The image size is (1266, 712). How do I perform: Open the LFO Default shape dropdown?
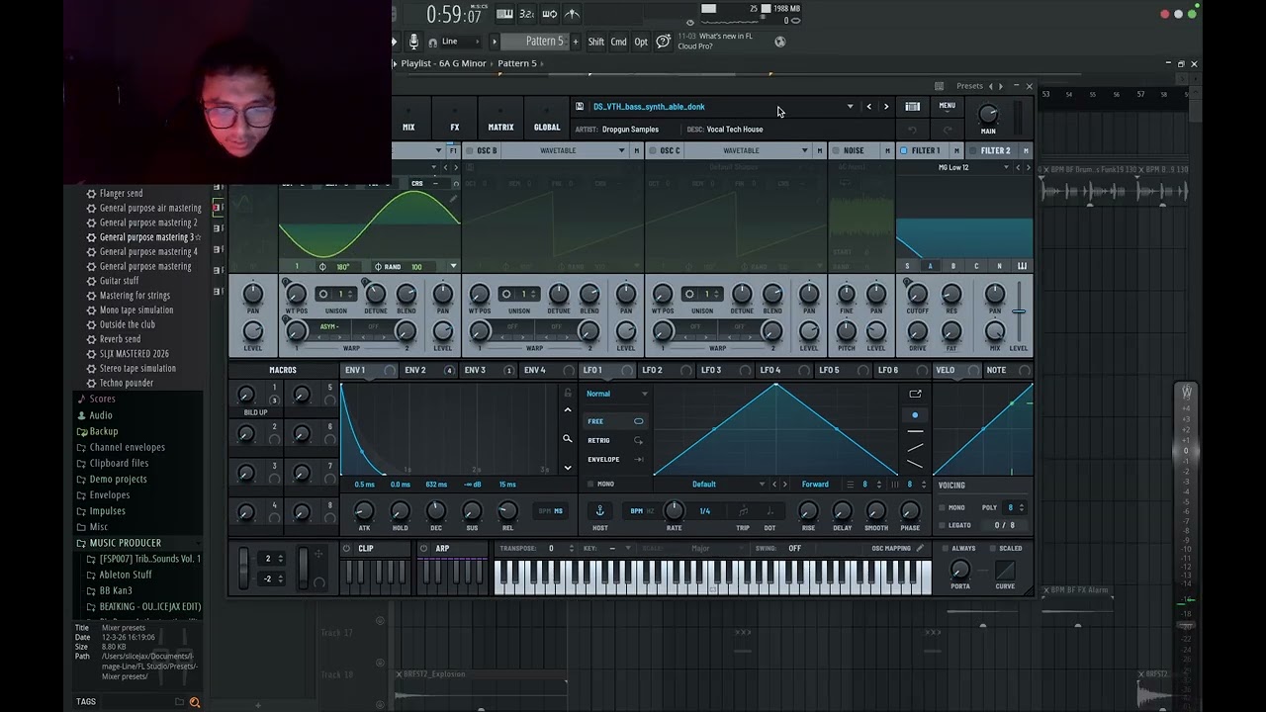762,485
